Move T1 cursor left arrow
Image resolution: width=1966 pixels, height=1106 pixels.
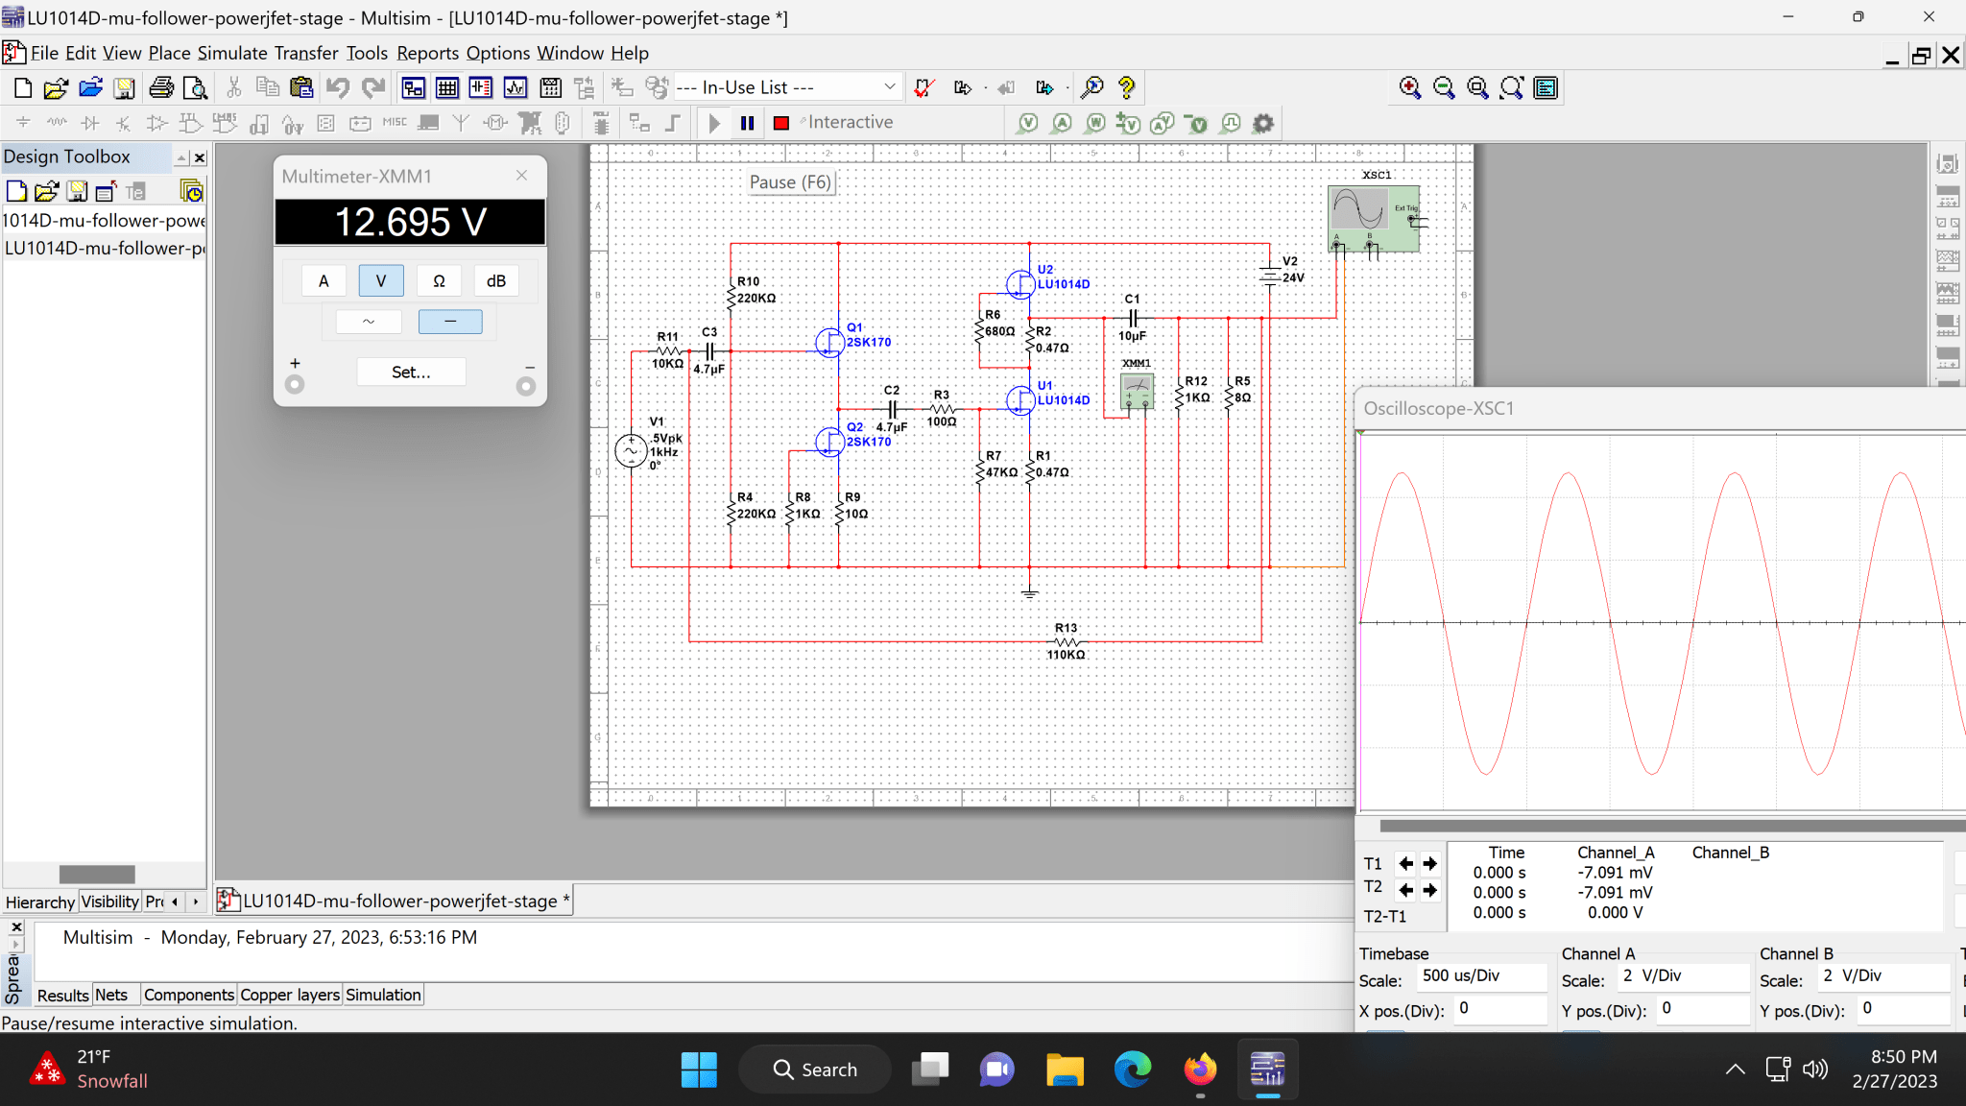pyautogui.click(x=1405, y=863)
